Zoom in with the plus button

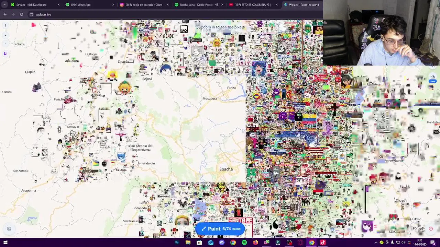pyautogui.click(x=5, y=35)
